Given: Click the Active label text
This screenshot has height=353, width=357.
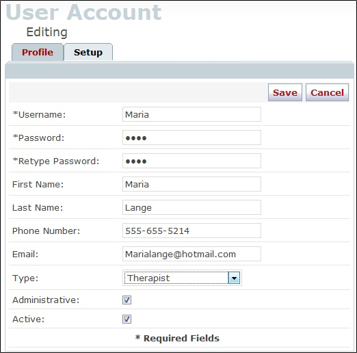Looking at the screenshot, I should tap(28, 319).
